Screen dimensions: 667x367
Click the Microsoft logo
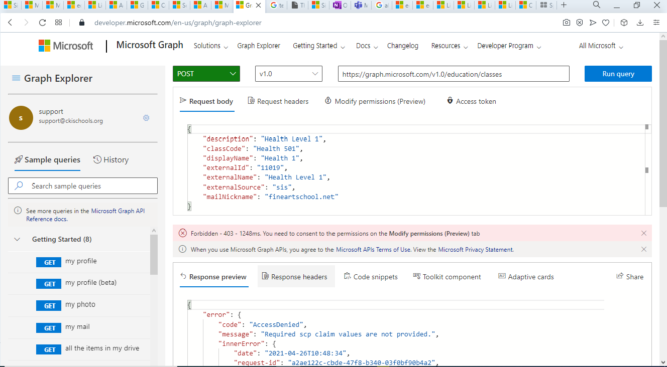coord(66,46)
